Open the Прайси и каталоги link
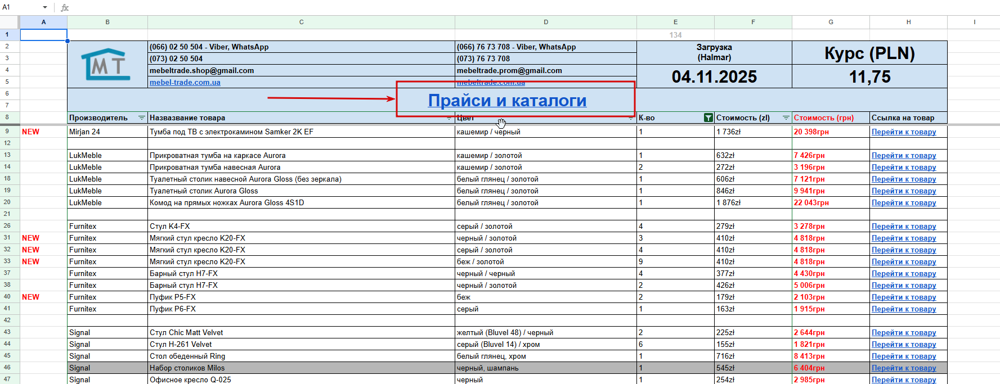 [x=507, y=100]
